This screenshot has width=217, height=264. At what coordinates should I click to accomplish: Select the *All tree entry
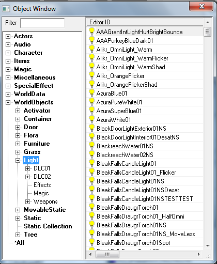[x=19, y=243]
